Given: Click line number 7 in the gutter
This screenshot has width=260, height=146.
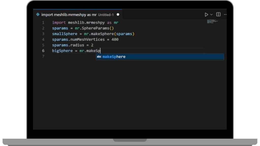Looking at the screenshot, I should click(x=43, y=56).
